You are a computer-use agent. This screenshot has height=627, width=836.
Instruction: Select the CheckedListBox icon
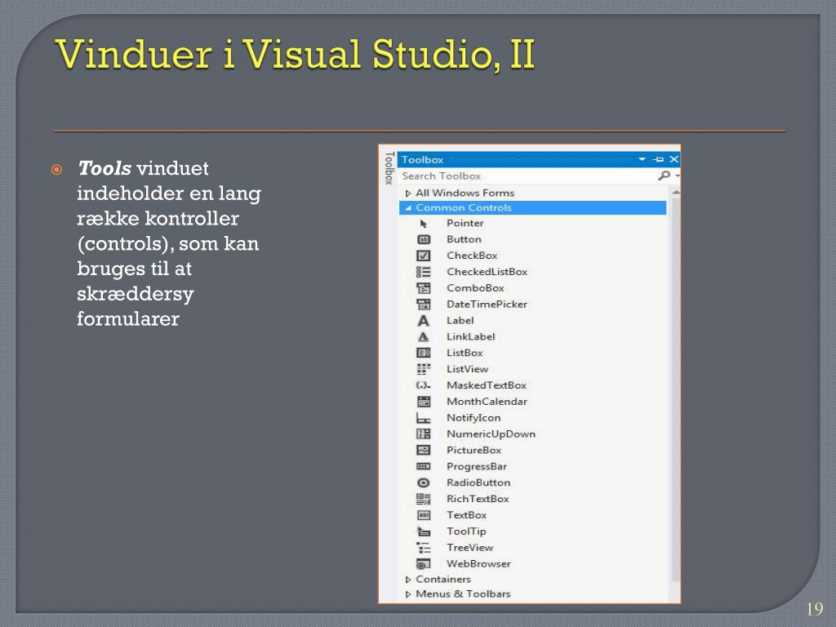click(424, 272)
